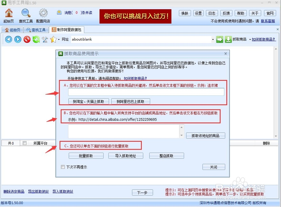The height and width of the screenshot is (207, 281).
Task: Open 消息 by clicking the envelope icon
Action: click(x=59, y=13)
